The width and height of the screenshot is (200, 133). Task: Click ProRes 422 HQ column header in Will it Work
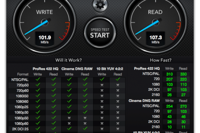pos(45,69)
